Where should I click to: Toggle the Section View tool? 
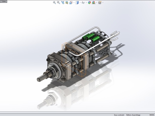[x=67, y=3]
